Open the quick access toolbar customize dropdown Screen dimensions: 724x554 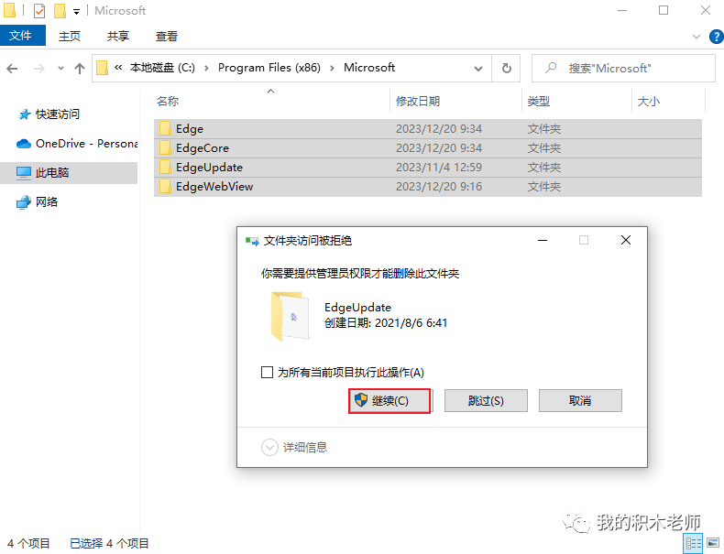[77, 12]
